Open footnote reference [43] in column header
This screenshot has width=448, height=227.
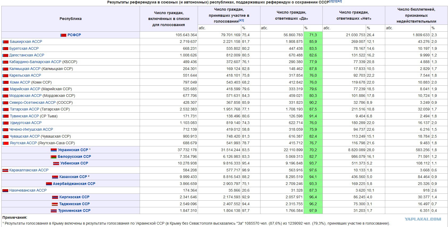click(x=241, y=20)
